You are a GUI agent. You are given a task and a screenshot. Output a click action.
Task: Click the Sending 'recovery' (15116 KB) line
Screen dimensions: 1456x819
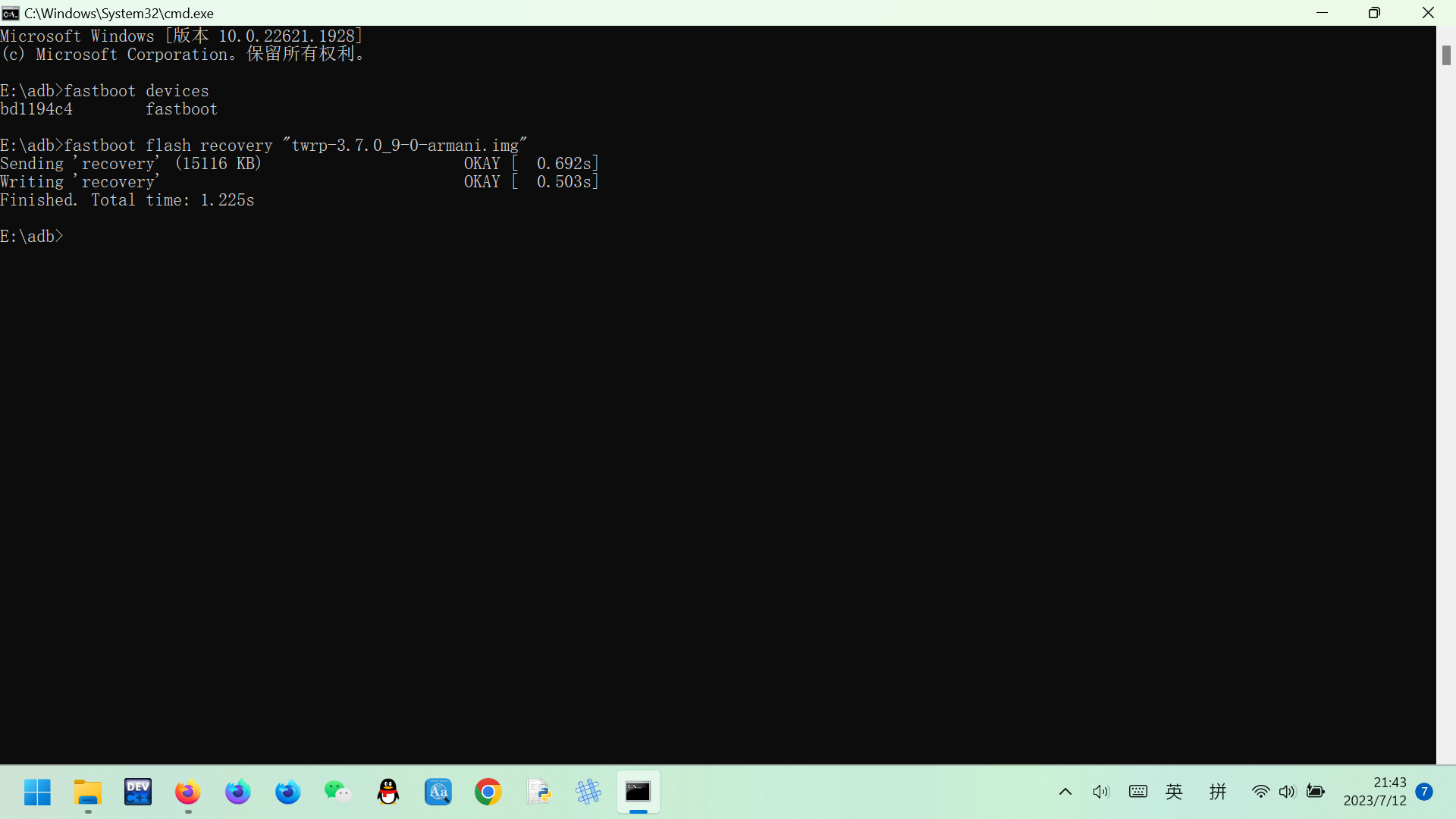pos(130,164)
